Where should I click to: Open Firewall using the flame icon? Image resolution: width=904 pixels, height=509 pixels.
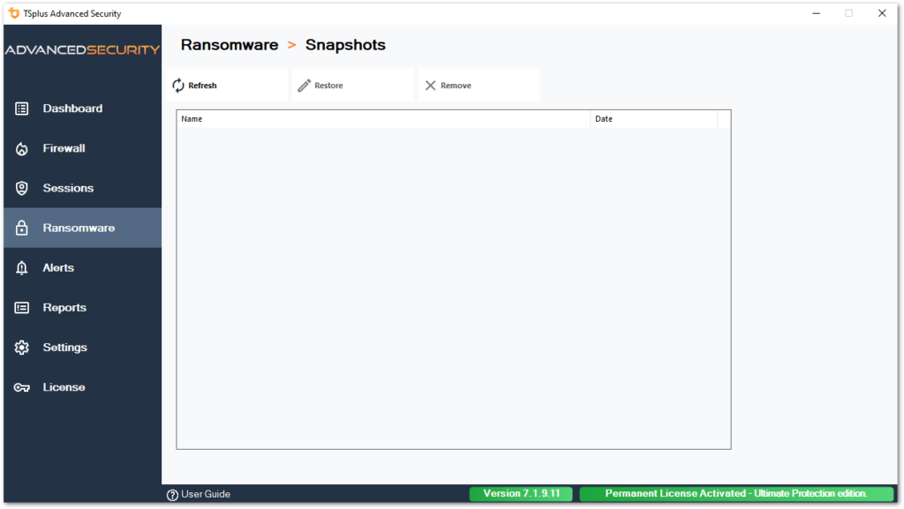click(x=22, y=148)
